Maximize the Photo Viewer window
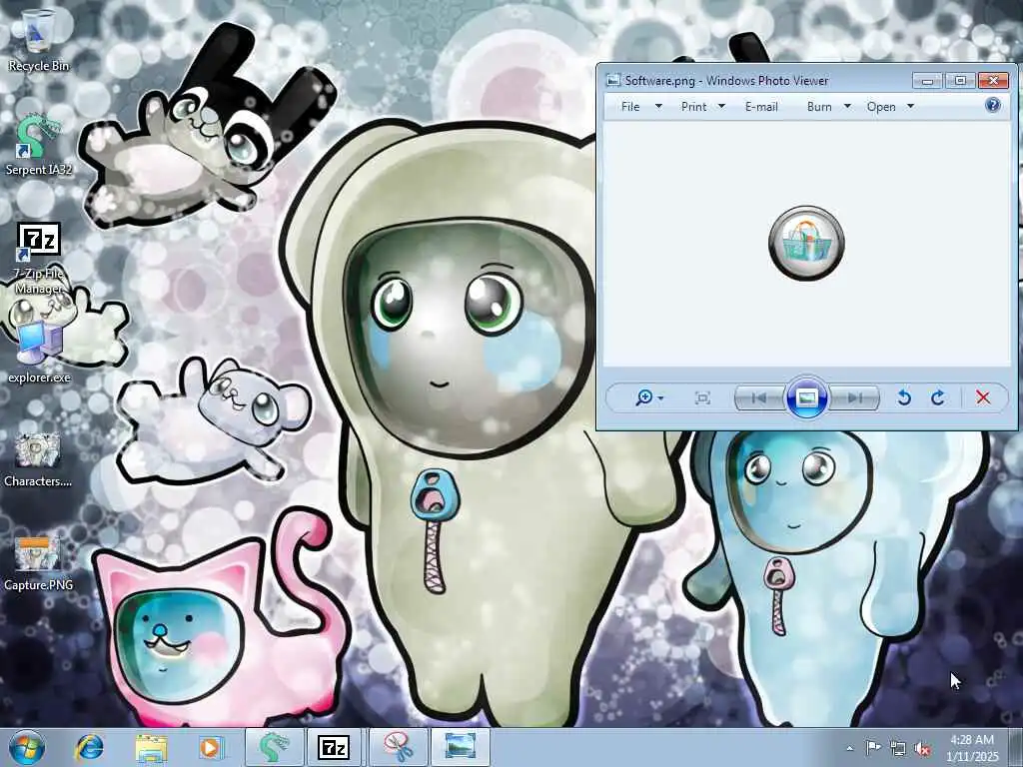Image resolution: width=1023 pixels, height=767 pixels. point(960,80)
